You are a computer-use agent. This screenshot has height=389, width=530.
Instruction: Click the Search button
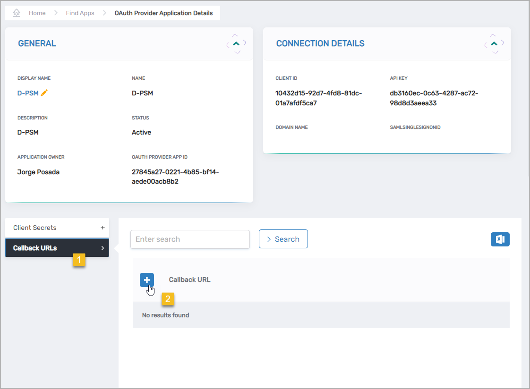tap(283, 239)
